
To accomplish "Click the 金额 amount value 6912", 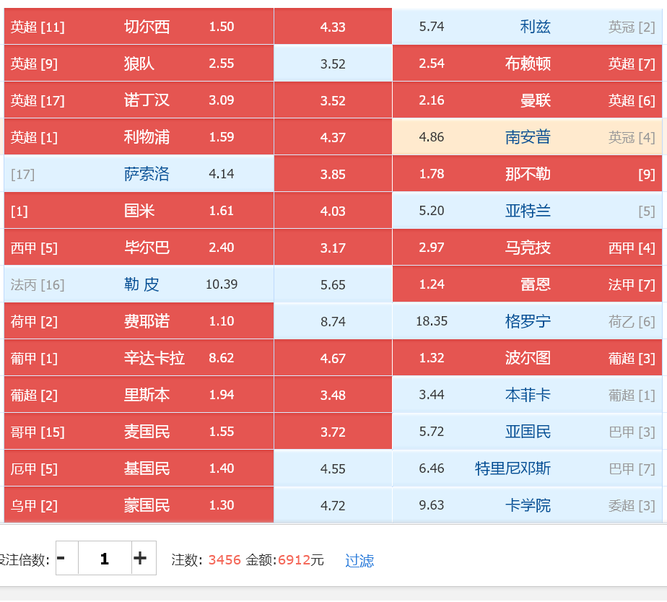I will [x=294, y=560].
